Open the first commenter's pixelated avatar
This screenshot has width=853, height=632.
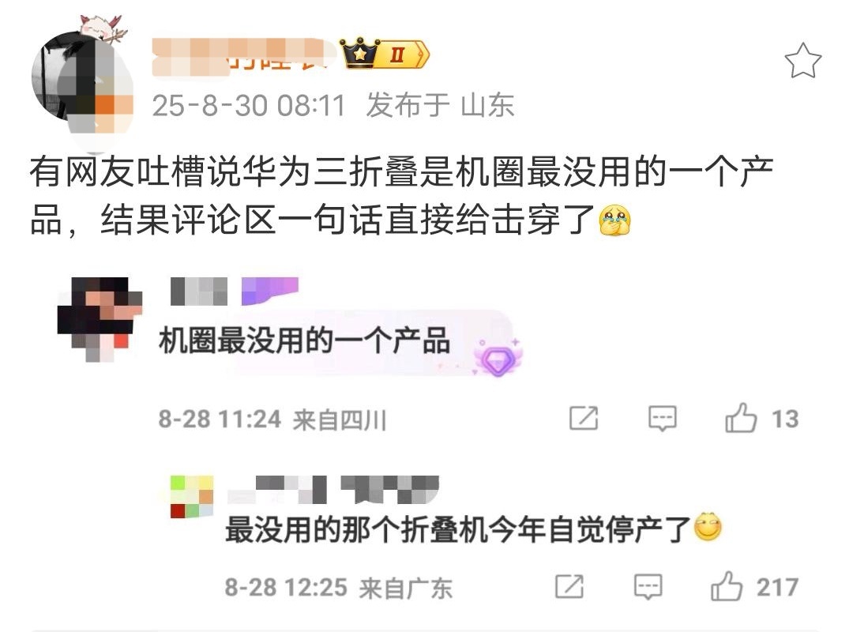click(x=100, y=319)
